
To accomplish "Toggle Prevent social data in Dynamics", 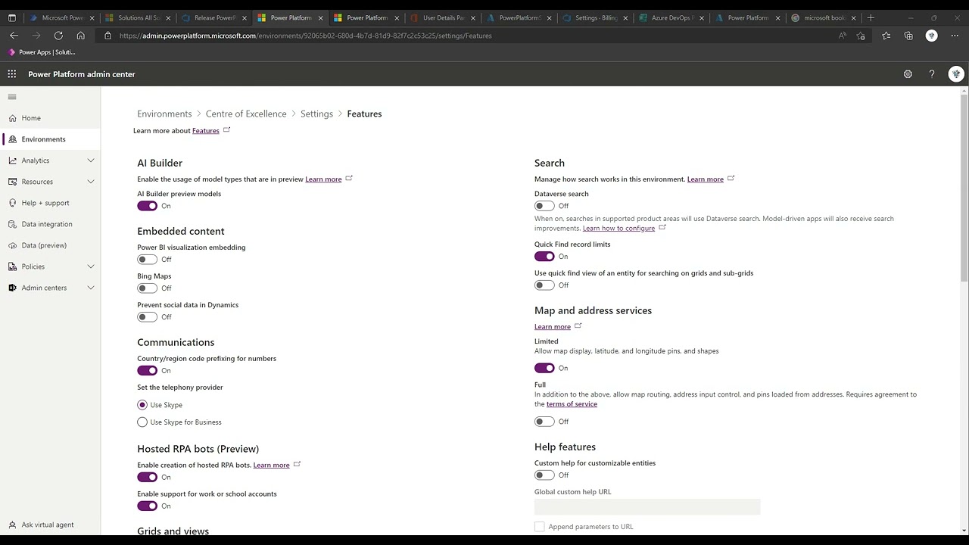I will [147, 317].
